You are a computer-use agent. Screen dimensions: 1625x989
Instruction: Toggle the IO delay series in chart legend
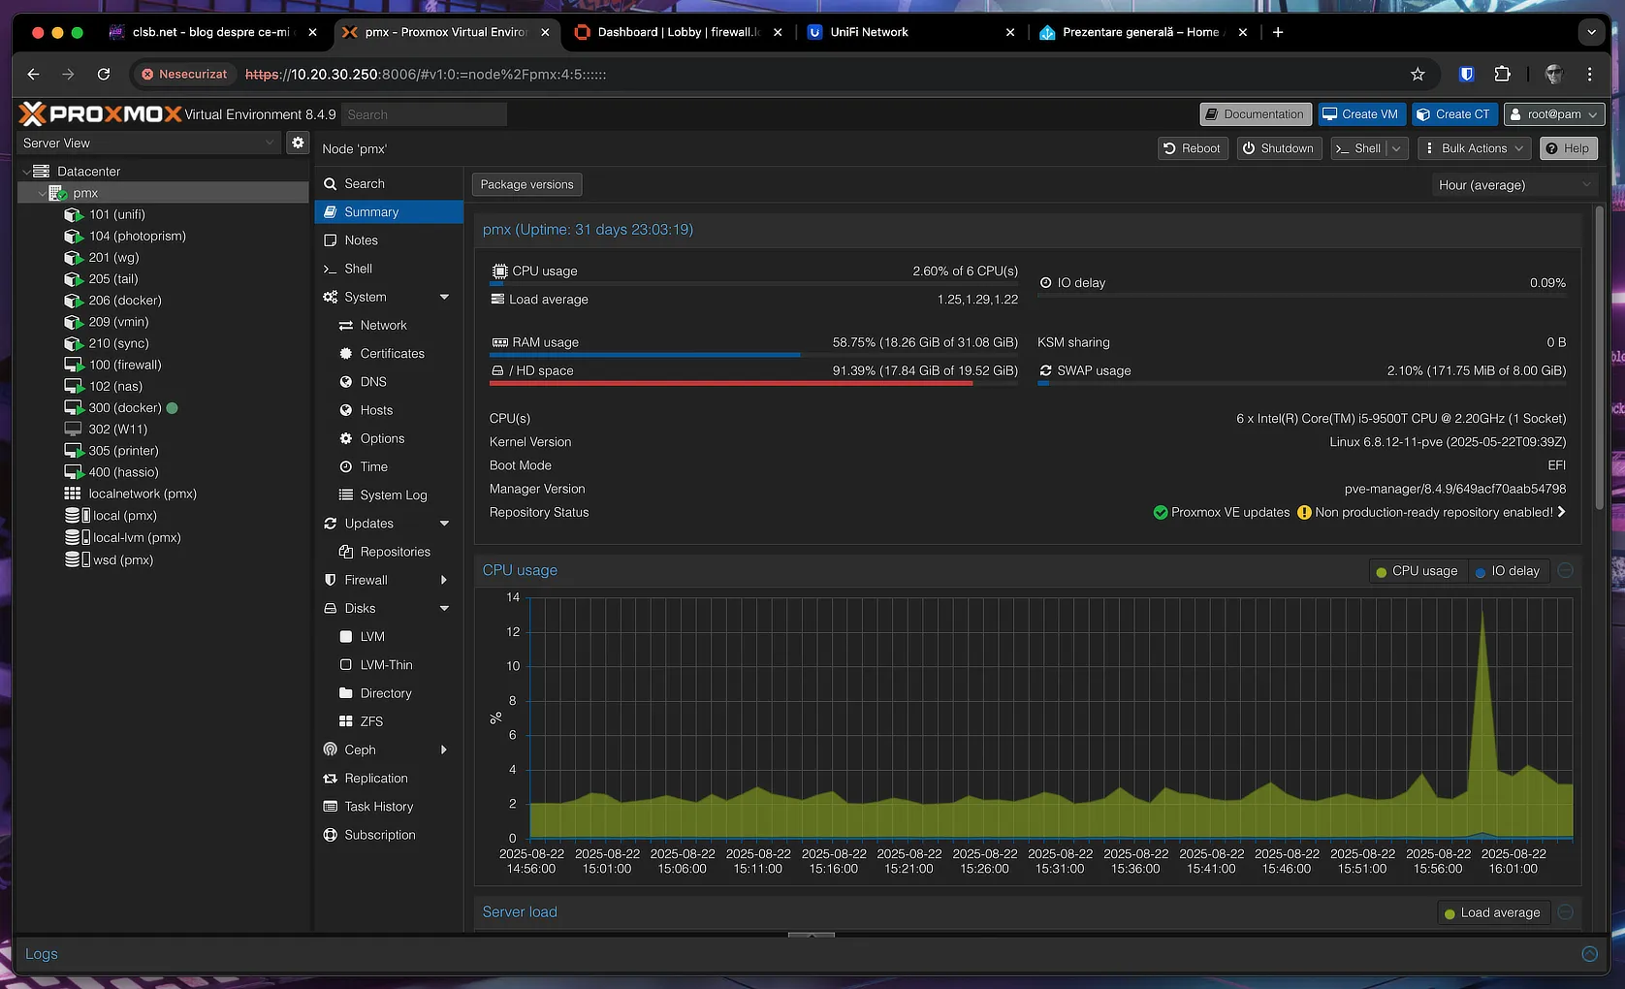(x=1508, y=571)
